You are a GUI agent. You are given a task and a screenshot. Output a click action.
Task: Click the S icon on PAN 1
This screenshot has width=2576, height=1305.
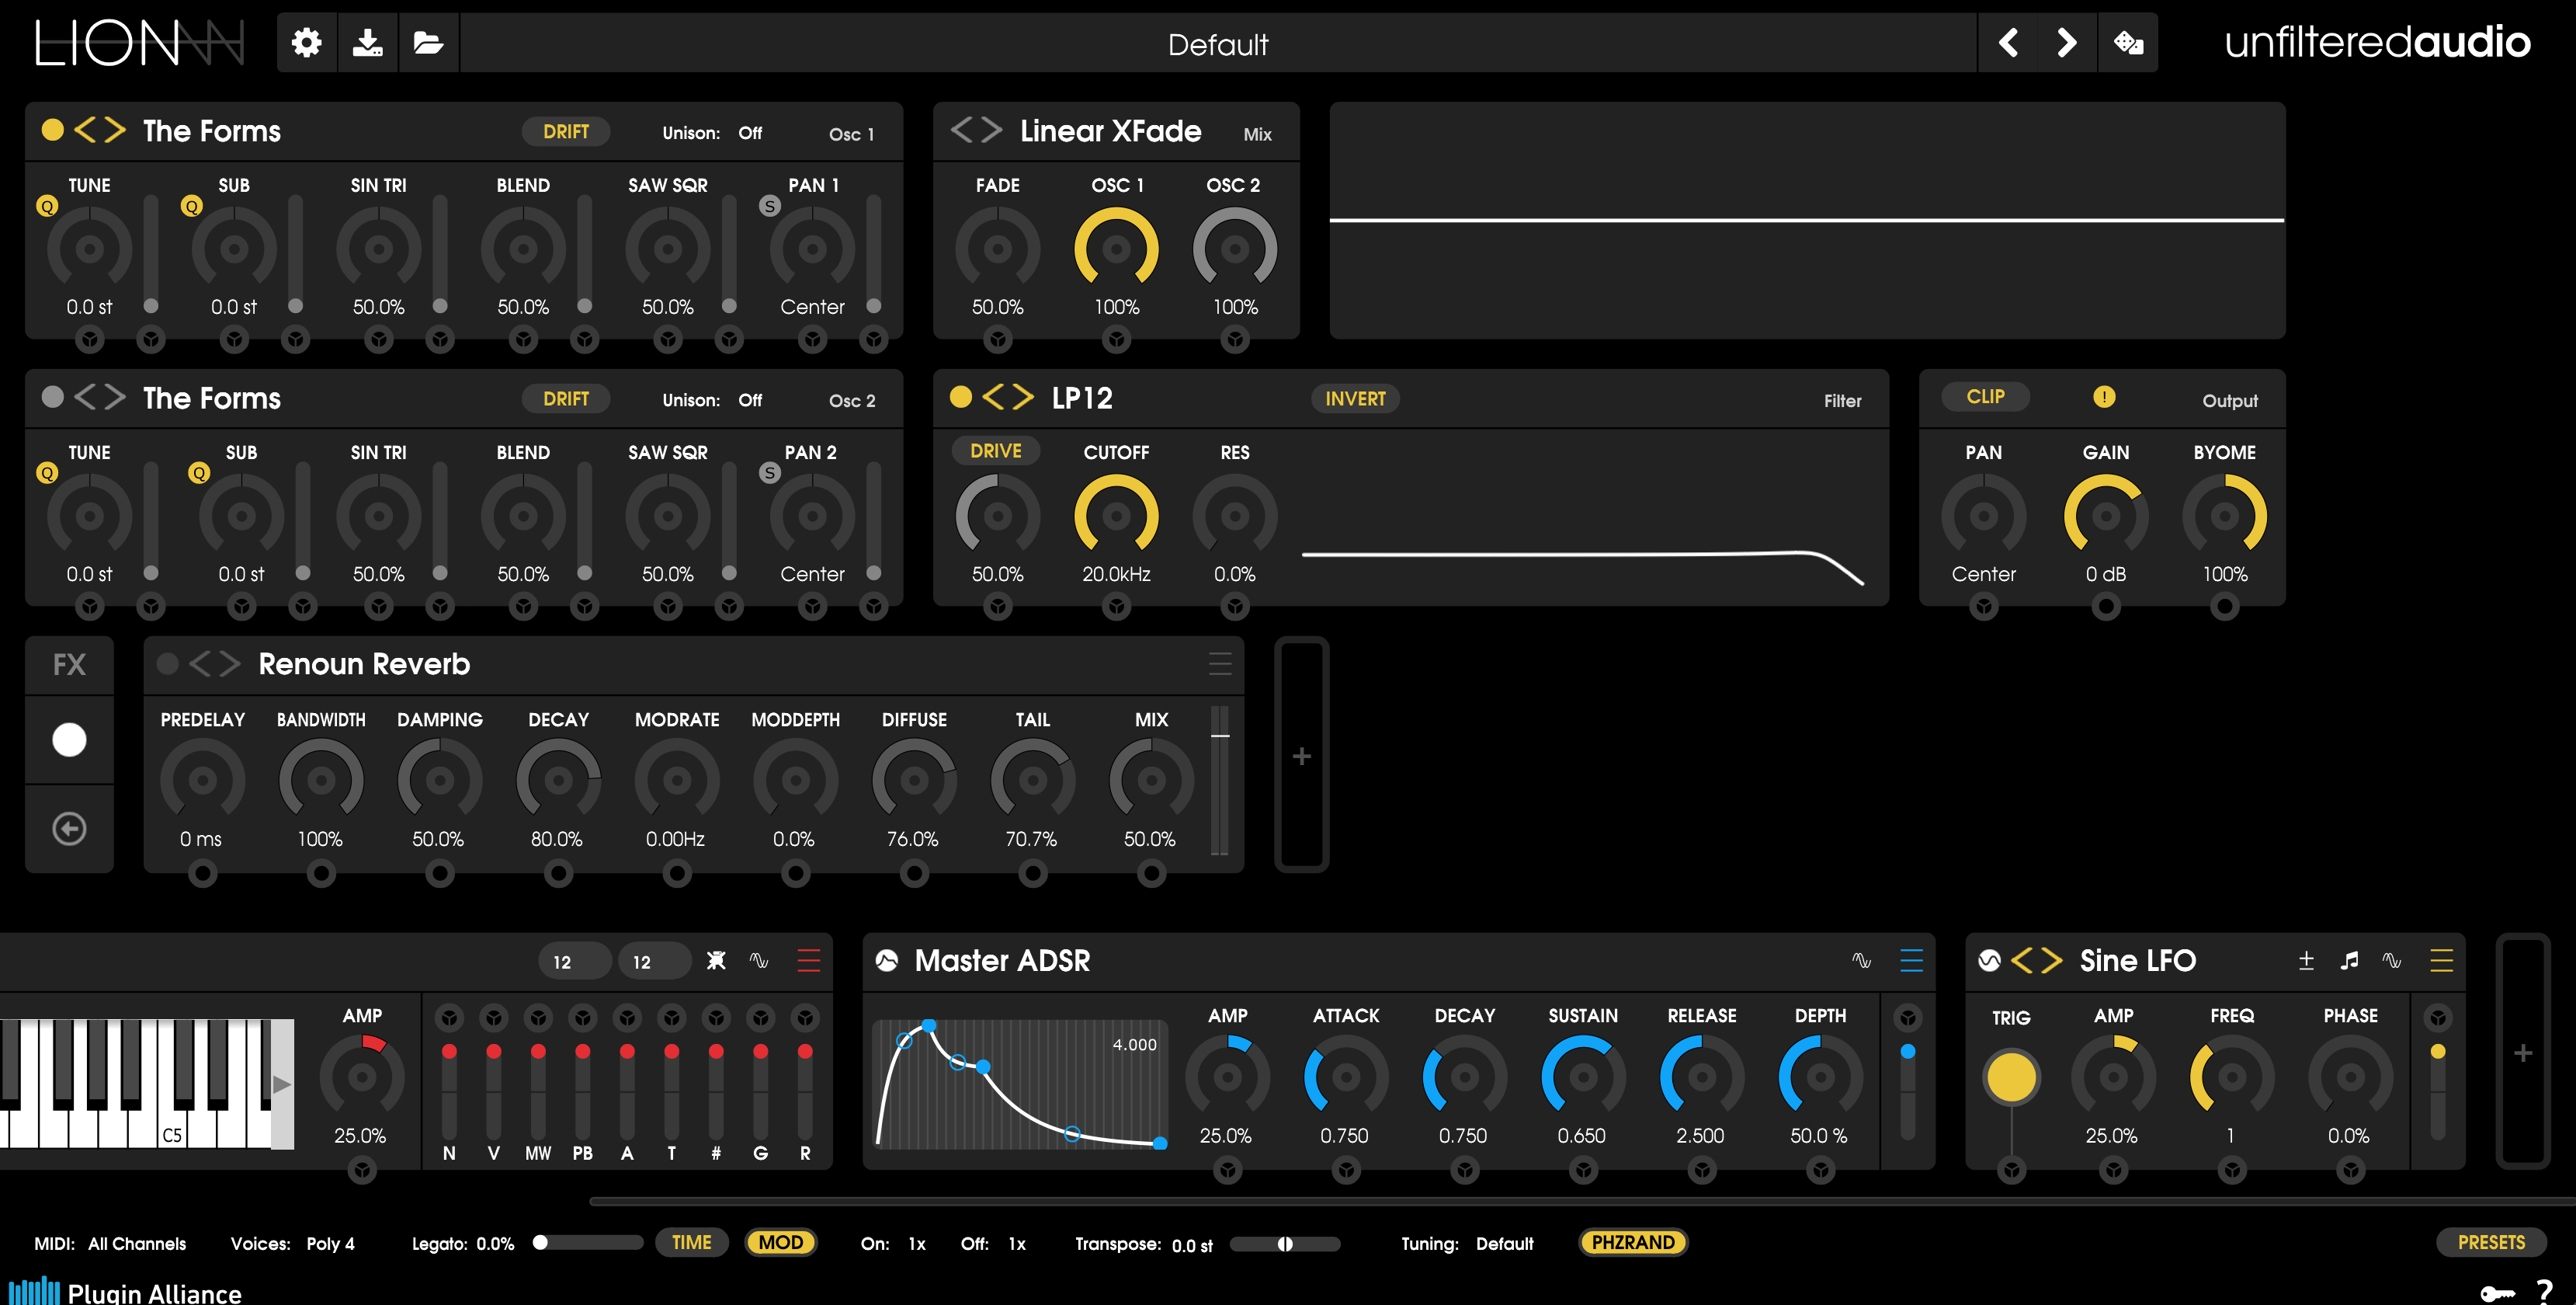tap(769, 206)
